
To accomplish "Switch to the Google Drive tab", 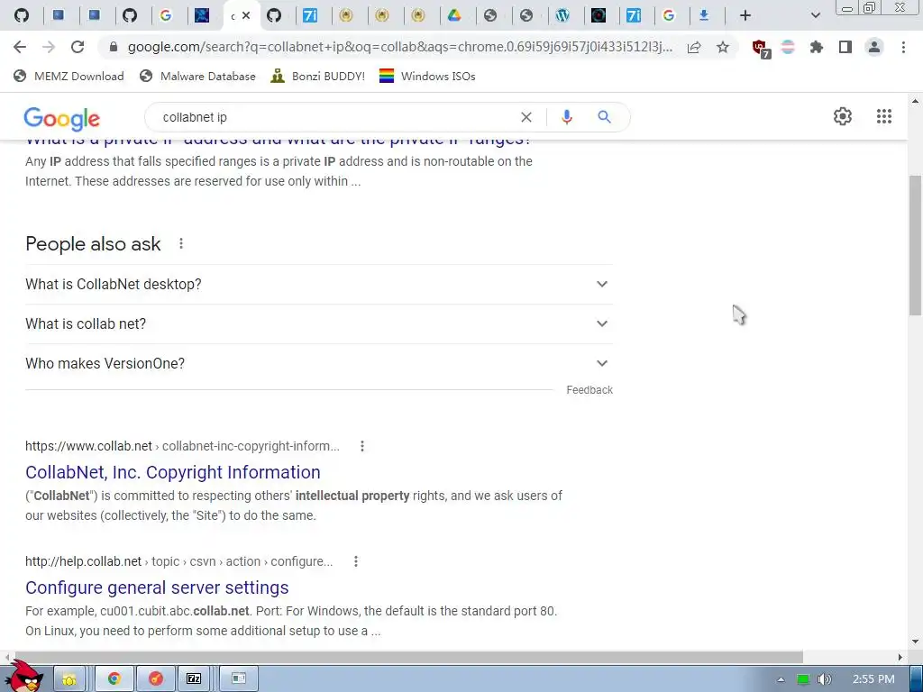I will (454, 16).
